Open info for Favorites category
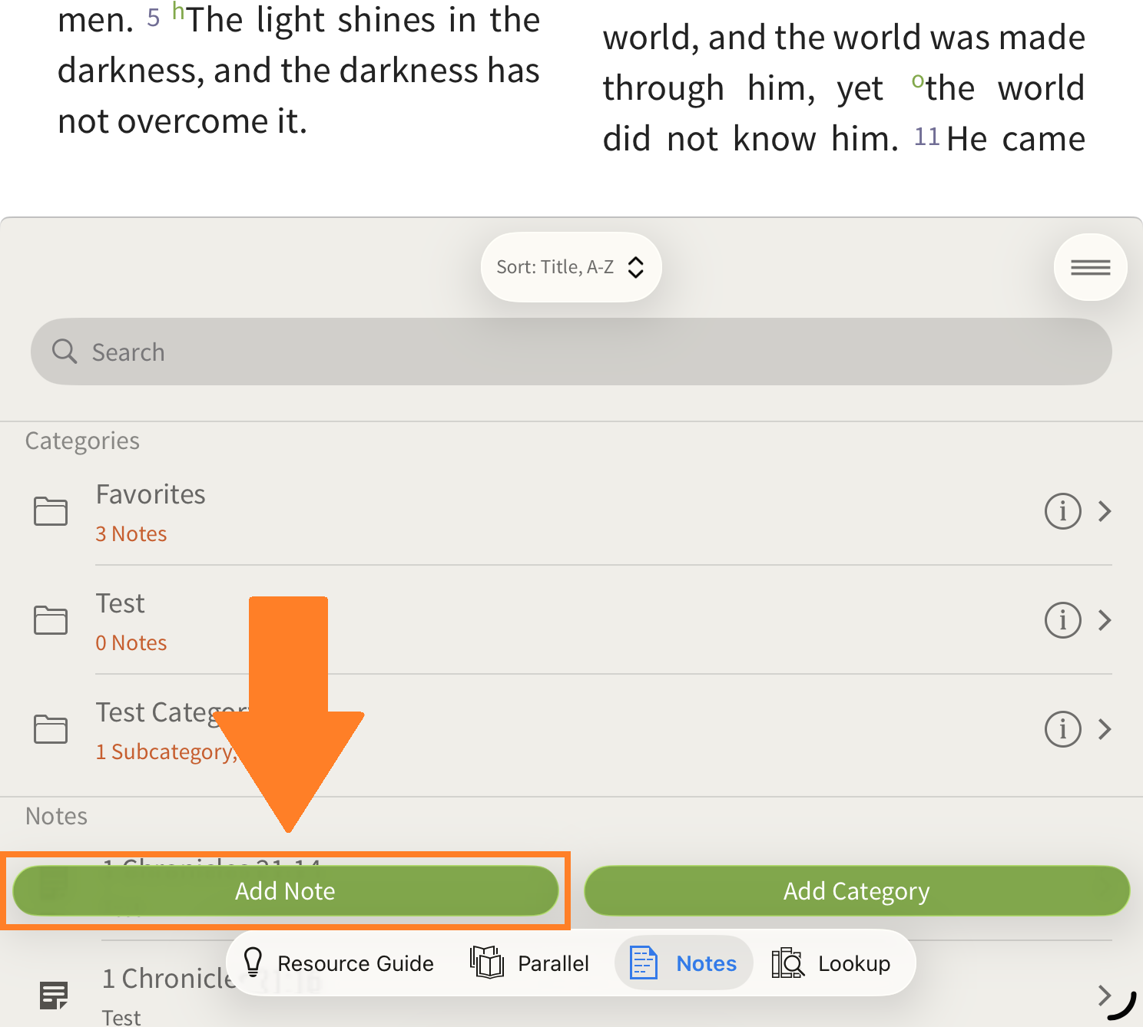The width and height of the screenshot is (1143, 1027). (x=1062, y=511)
